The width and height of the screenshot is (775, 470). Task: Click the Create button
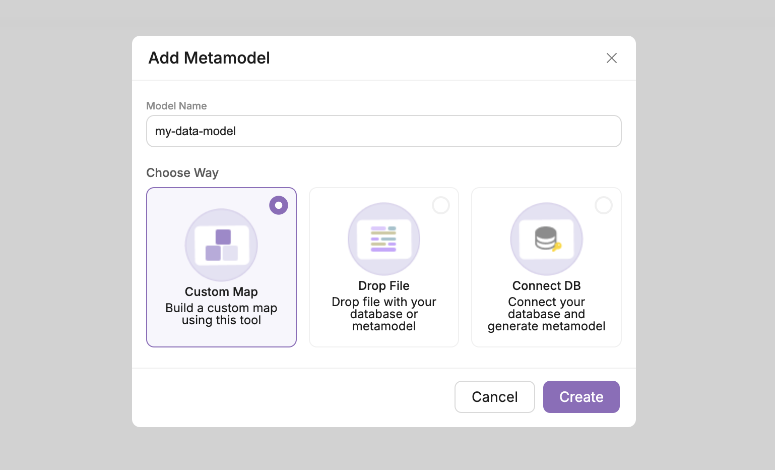click(x=582, y=397)
